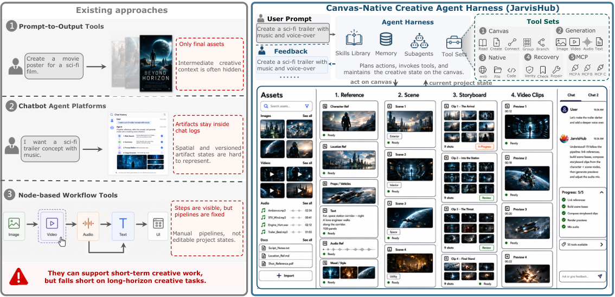Select the first Chat tab
Screen dimensions: 615x297
(572, 95)
